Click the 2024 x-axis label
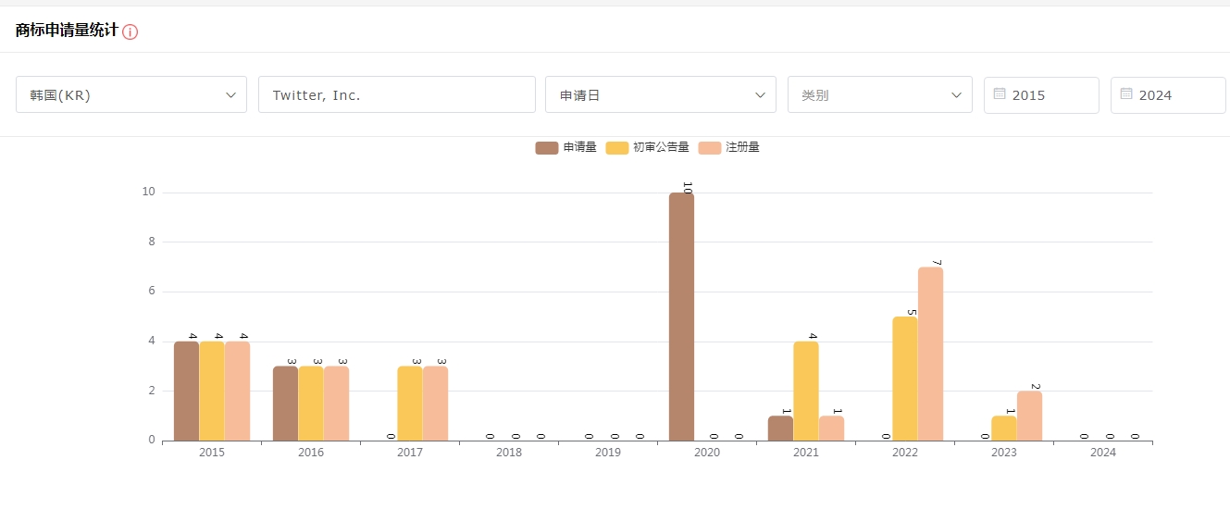The height and width of the screenshot is (522, 1230). coord(1103,453)
